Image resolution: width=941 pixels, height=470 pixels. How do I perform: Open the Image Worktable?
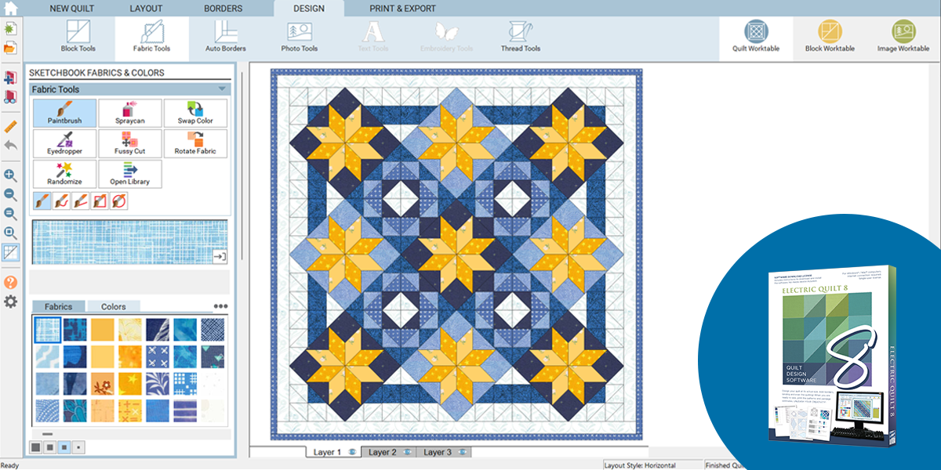906,34
